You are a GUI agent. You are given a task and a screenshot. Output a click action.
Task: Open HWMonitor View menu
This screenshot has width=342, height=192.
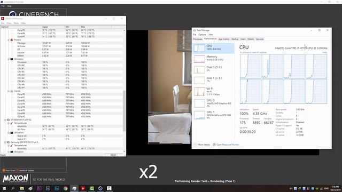click(x=9, y=23)
